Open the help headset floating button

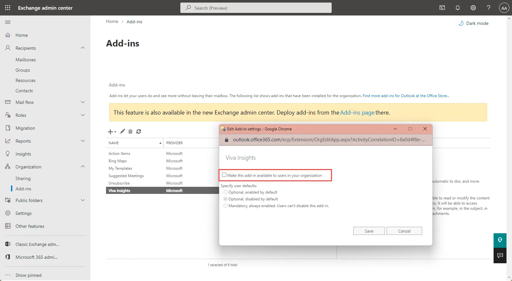[500, 240]
